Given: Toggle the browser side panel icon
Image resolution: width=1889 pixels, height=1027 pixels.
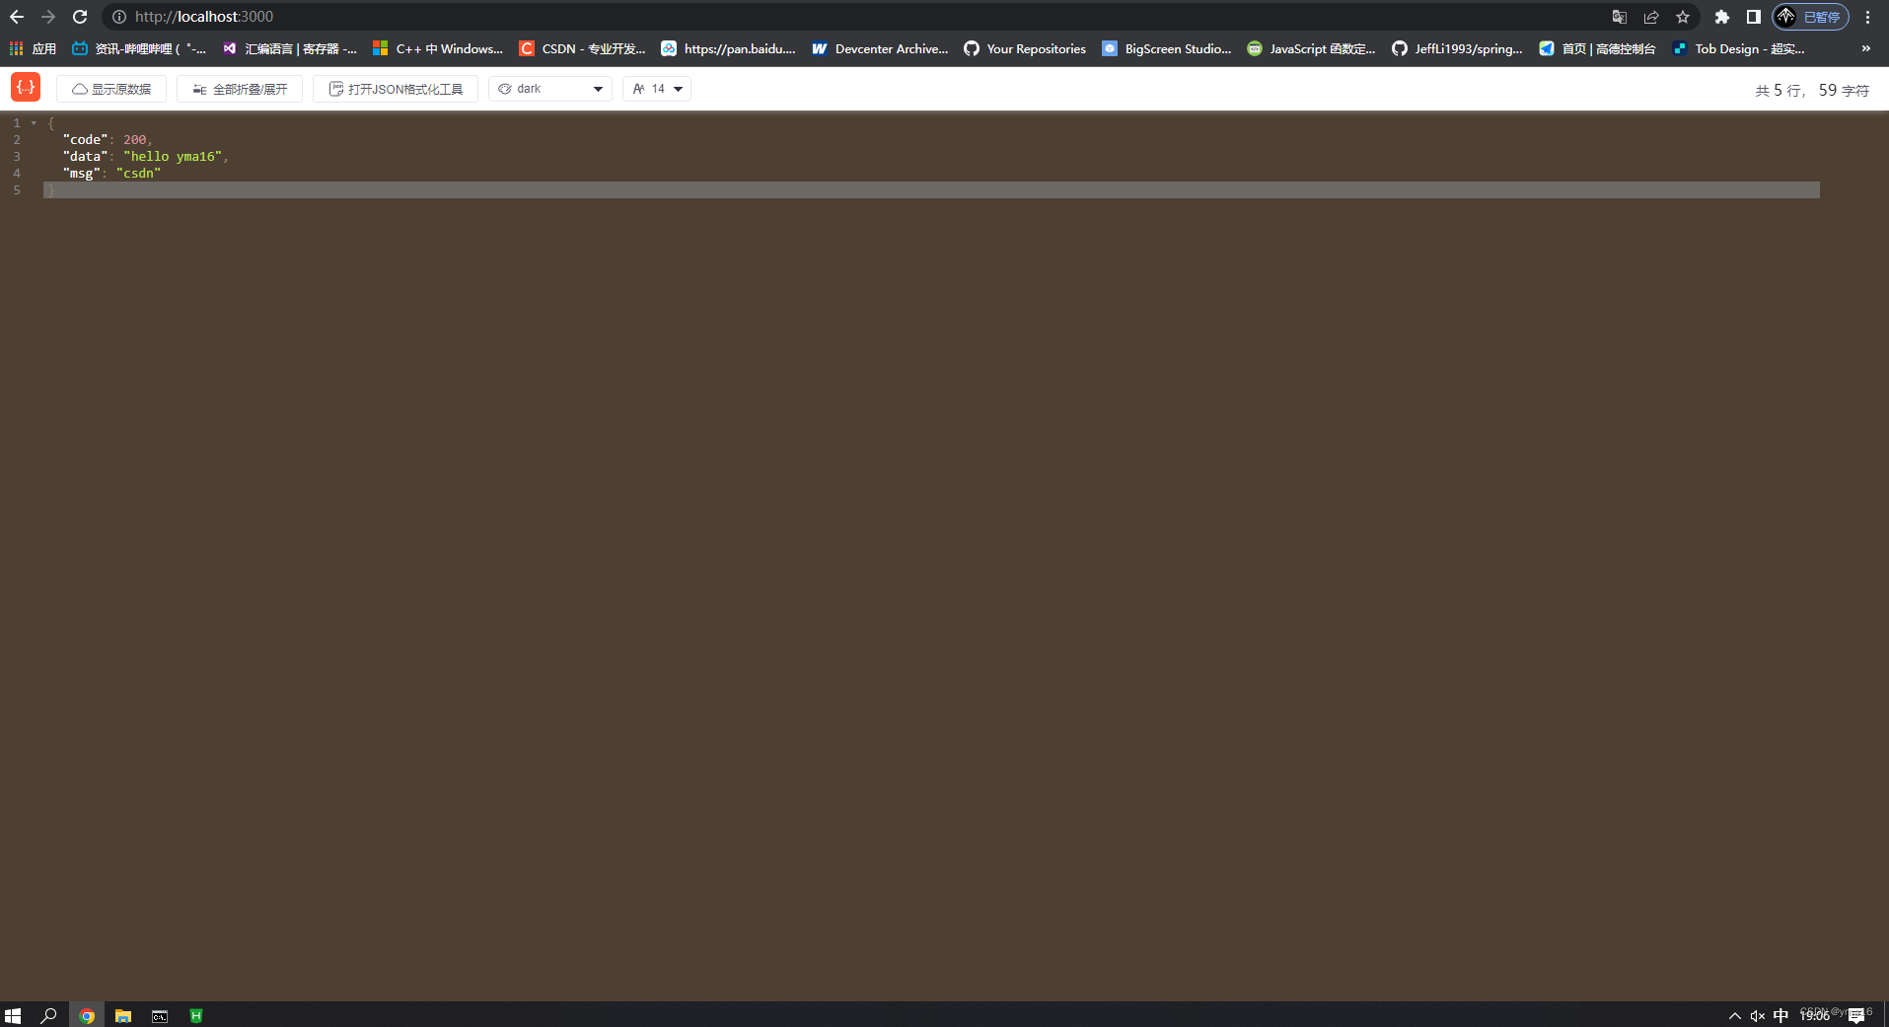Looking at the screenshot, I should pos(1753,17).
